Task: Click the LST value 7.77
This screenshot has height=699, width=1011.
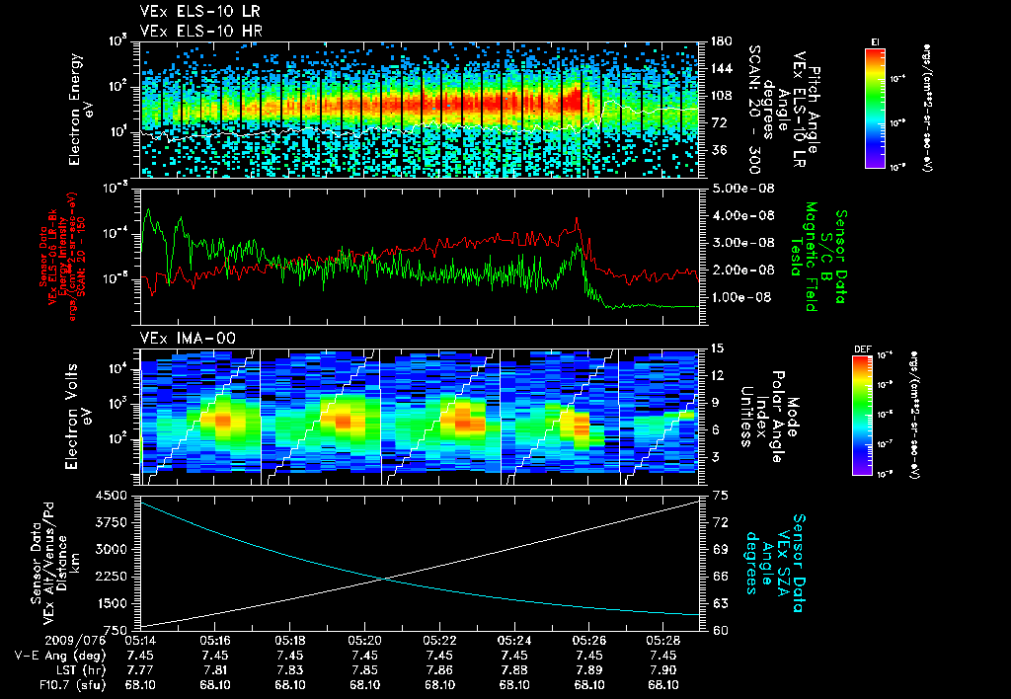Action: pyautogui.click(x=140, y=670)
